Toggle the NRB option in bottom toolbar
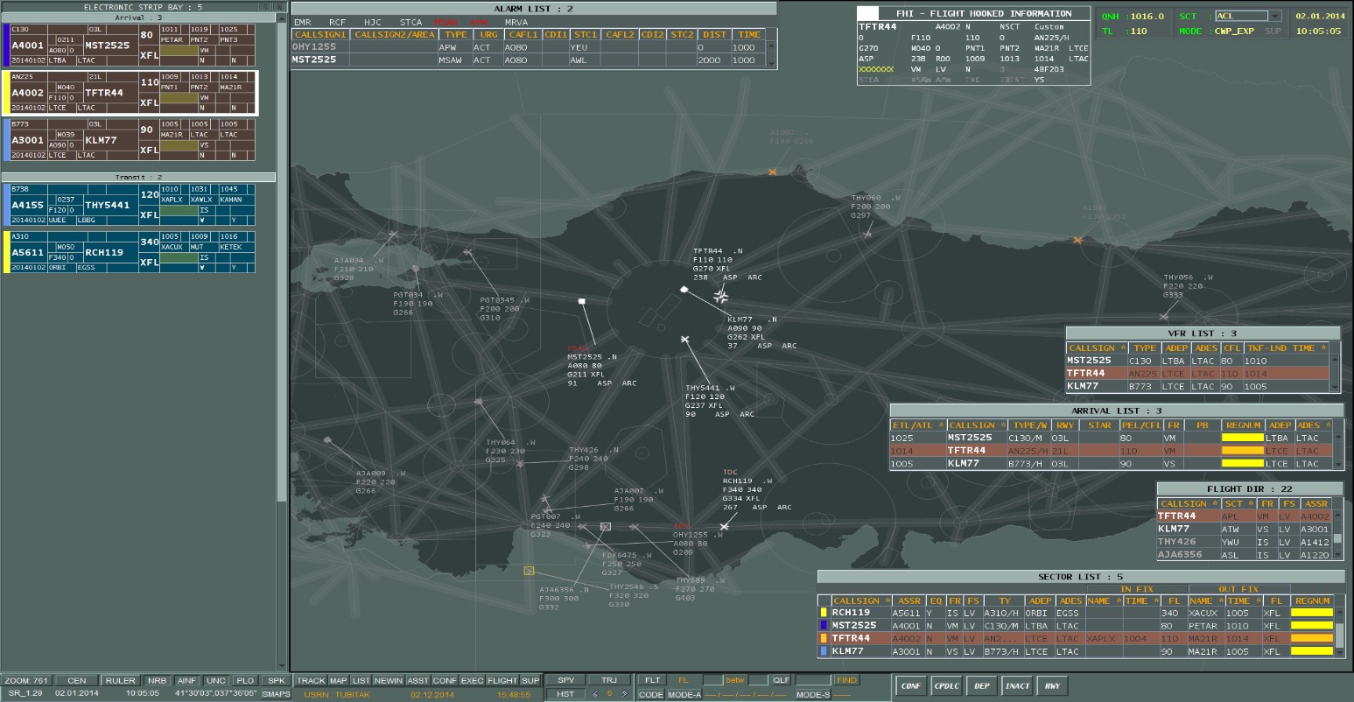Image resolution: width=1354 pixels, height=702 pixels. (x=156, y=680)
